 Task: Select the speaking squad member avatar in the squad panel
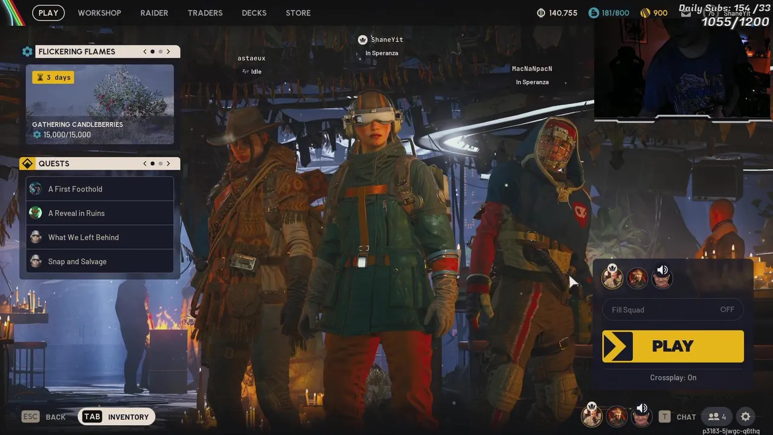pyautogui.click(x=662, y=278)
